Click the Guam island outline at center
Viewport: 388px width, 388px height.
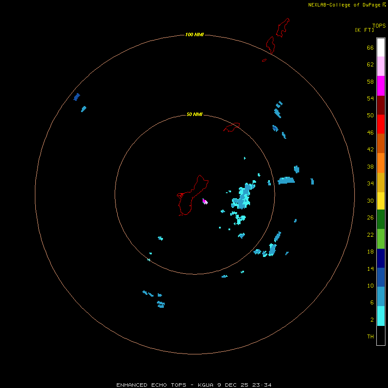point(193,195)
